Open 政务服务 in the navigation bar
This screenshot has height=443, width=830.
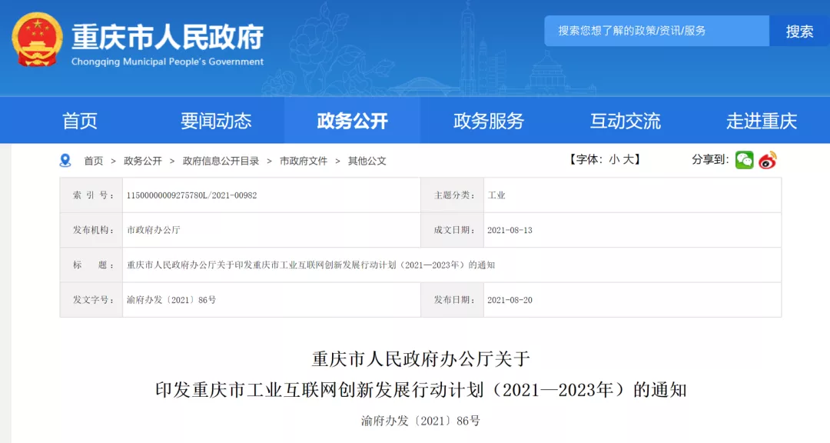(488, 121)
